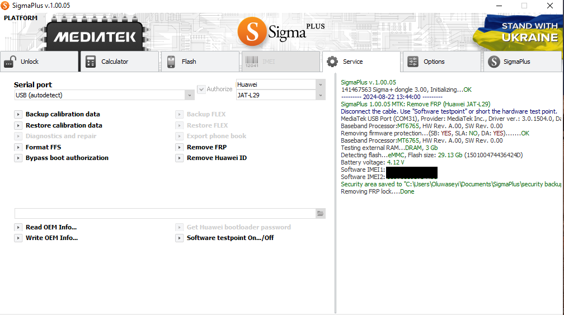Click the arrow icon next to Restore calibration data

pyautogui.click(x=18, y=125)
